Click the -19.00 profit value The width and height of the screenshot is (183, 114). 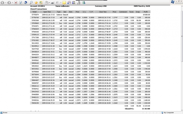click(148, 86)
